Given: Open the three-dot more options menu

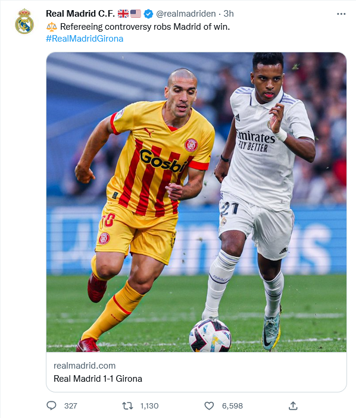Looking at the screenshot, I should 341,14.
